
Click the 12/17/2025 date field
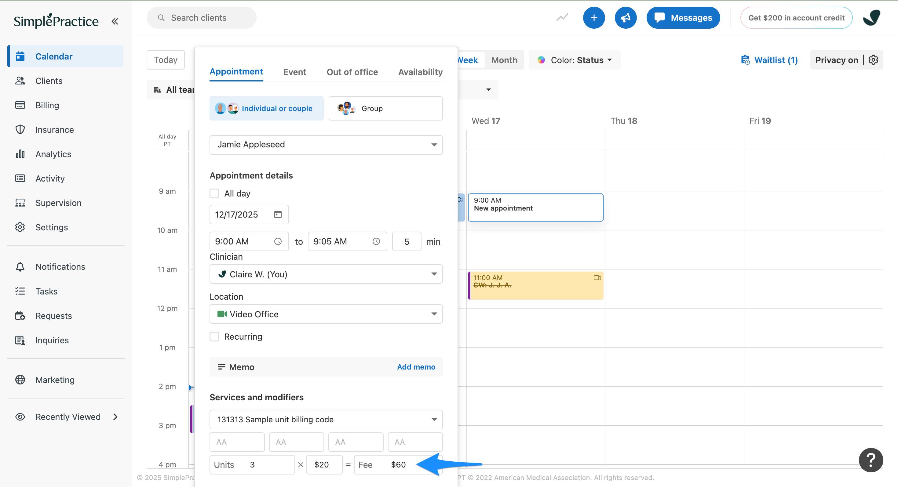pyautogui.click(x=249, y=214)
